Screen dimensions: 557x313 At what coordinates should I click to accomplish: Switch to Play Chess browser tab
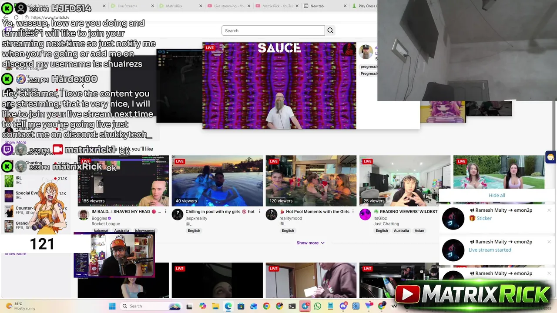click(x=364, y=6)
